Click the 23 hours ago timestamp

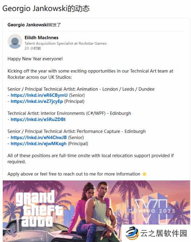tap(33, 48)
